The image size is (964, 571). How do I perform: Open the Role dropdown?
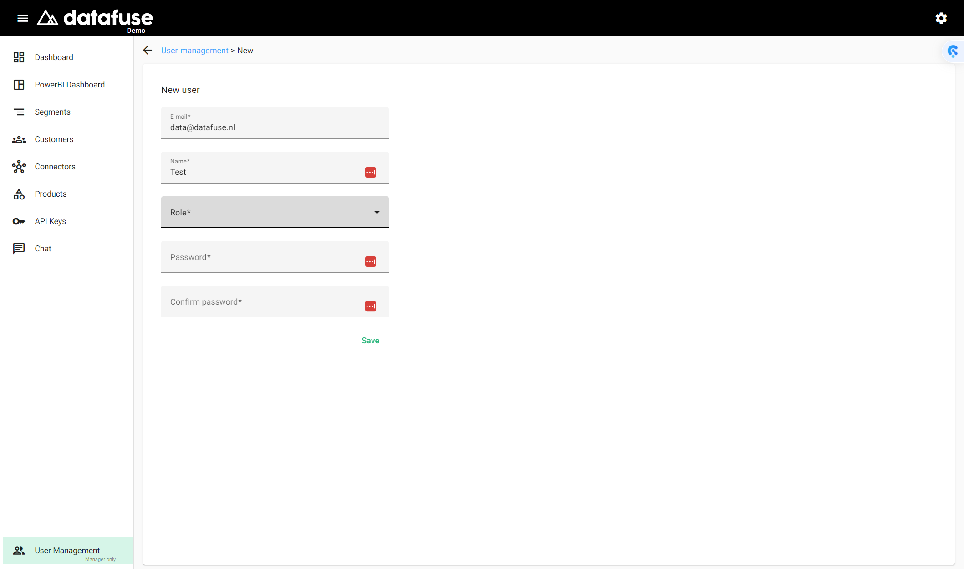[275, 212]
